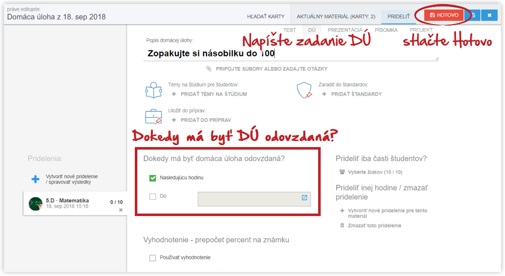Open Pripojte súbory alebo zadajte otázky
This screenshot has height=276, width=505.
[272, 69]
